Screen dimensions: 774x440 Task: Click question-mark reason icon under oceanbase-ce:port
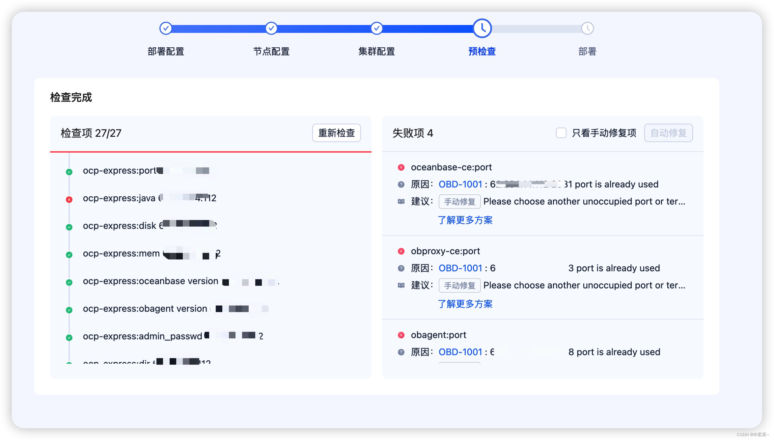point(401,184)
